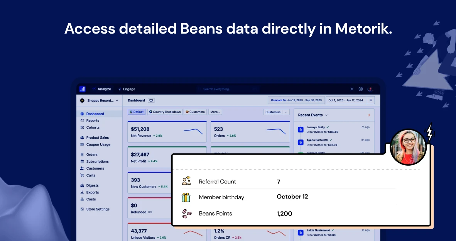The width and height of the screenshot is (456, 241).
Task: Open the user avatar menu in top bar
Action: [x=370, y=89]
